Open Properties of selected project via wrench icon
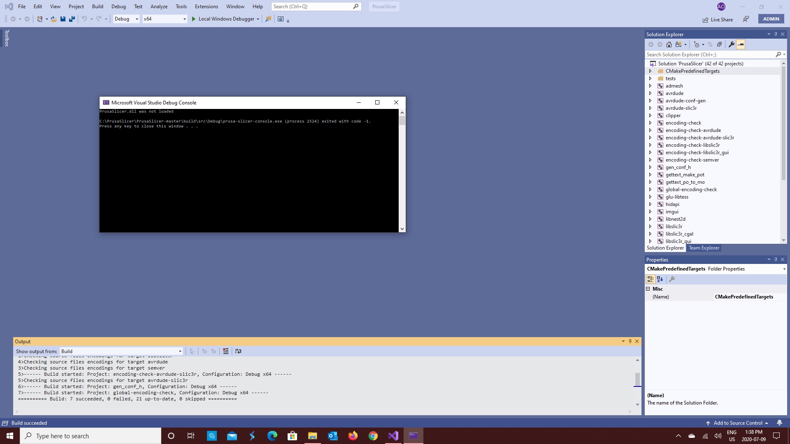 (x=731, y=44)
